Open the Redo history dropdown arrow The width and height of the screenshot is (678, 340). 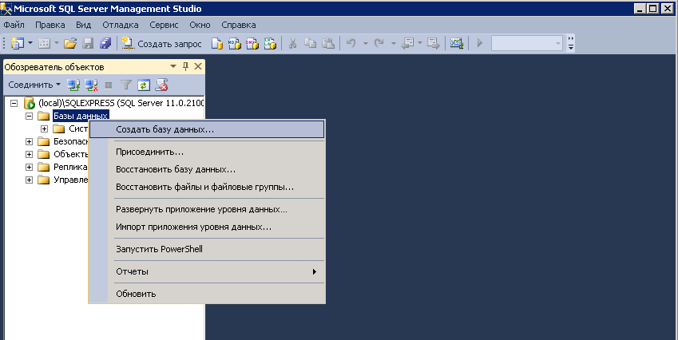[393, 43]
